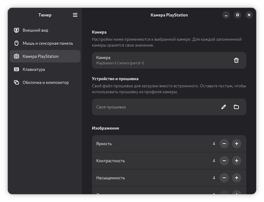Decrease Контрастность with the minus button
The width and height of the screenshot is (264, 202).
[224, 161]
